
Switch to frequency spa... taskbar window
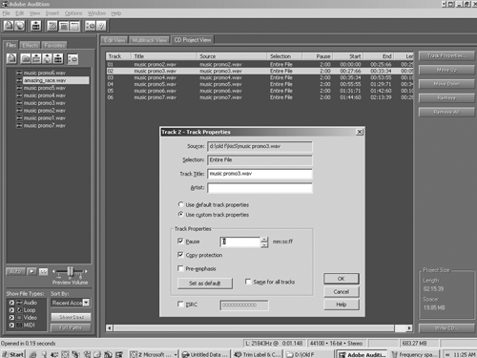click(x=415, y=354)
